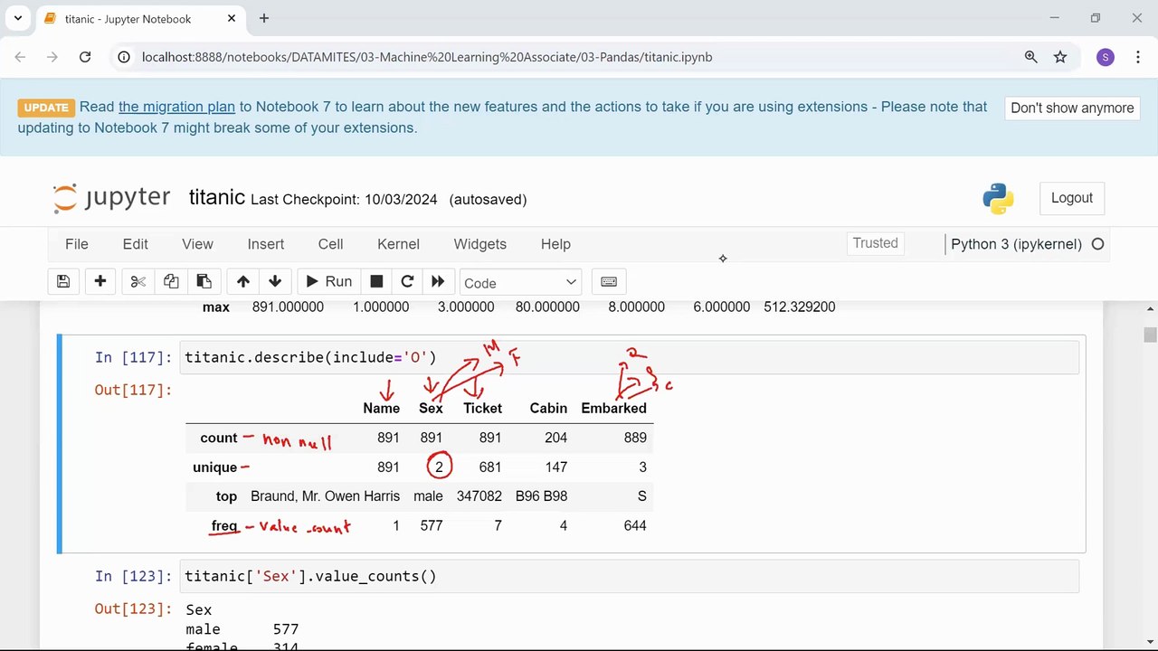The image size is (1158, 651).
Task: Open the Edit menu
Action: (136, 244)
